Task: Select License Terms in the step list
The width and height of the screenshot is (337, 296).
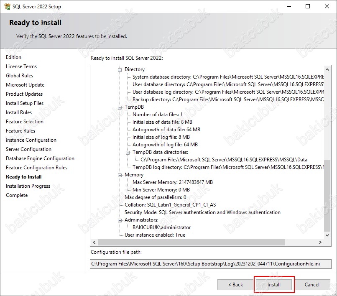Action: pyautogui.click(x=21, y=66)
